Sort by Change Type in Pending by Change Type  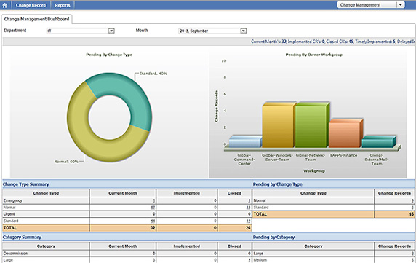click(x=313, y=193)
